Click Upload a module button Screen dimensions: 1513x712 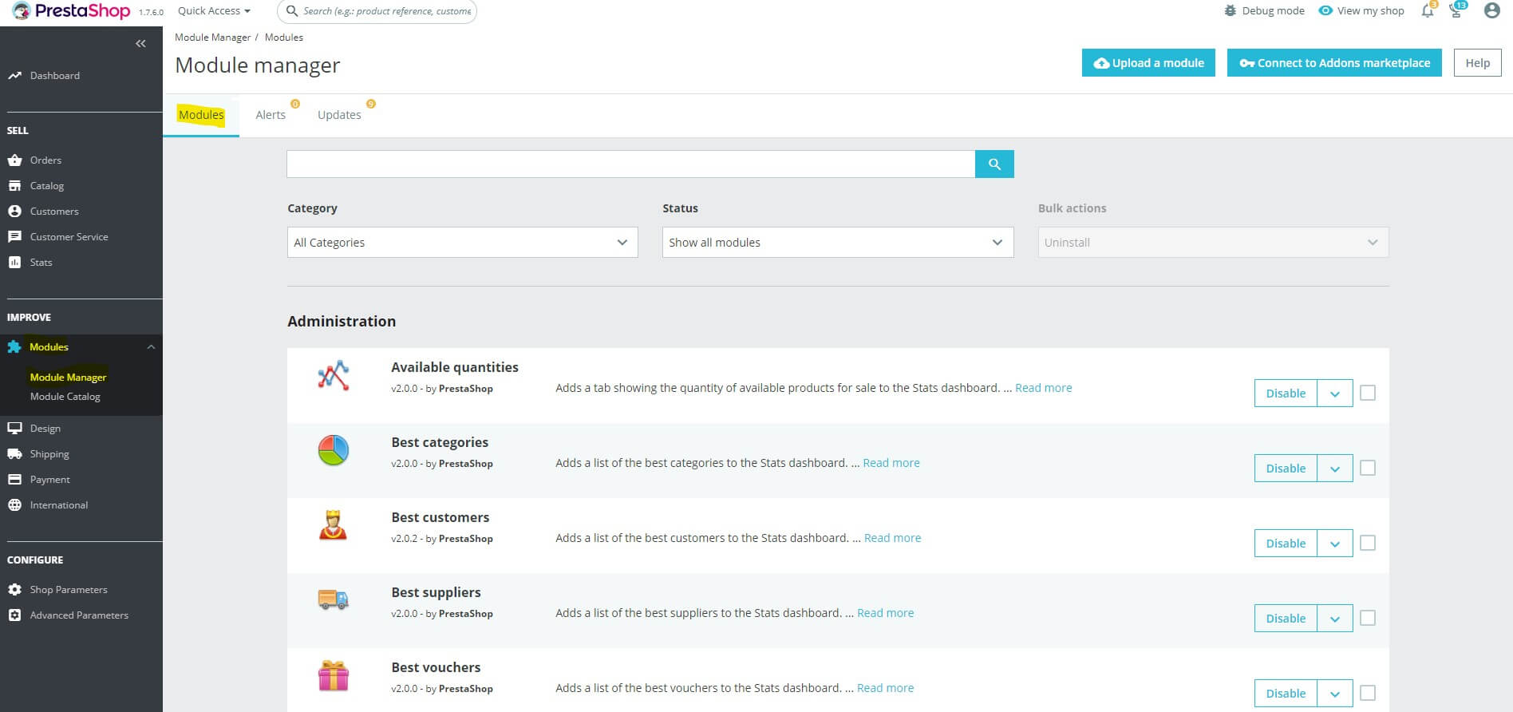[1148, 63]
